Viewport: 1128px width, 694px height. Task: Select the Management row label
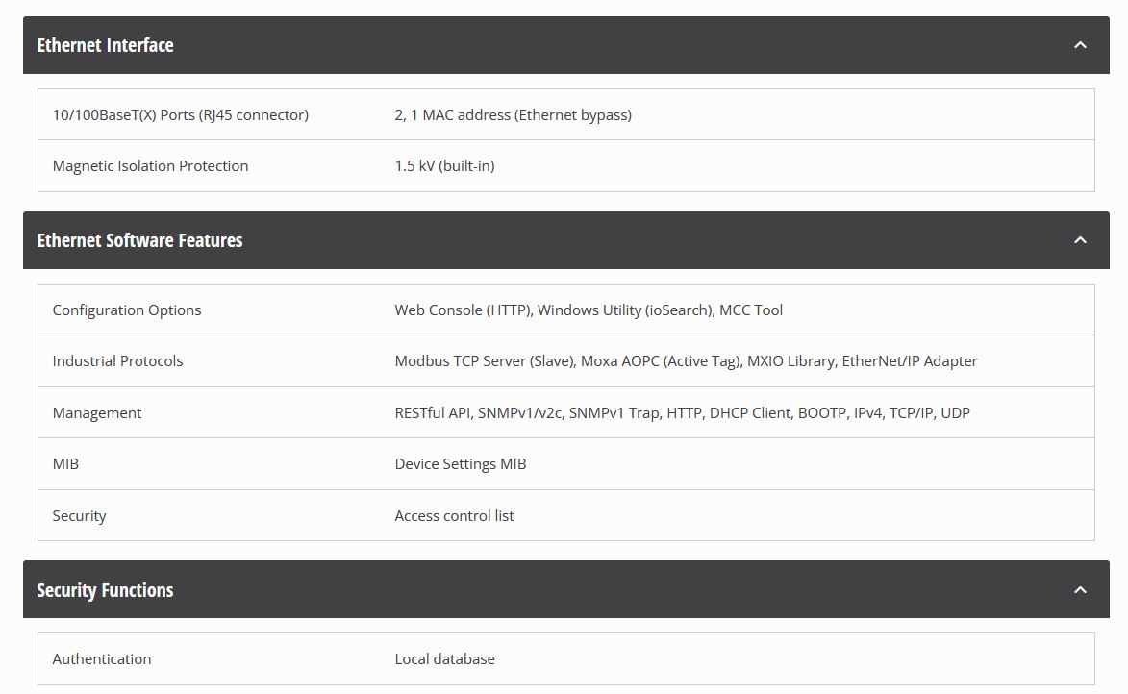(x=96, y=413)
